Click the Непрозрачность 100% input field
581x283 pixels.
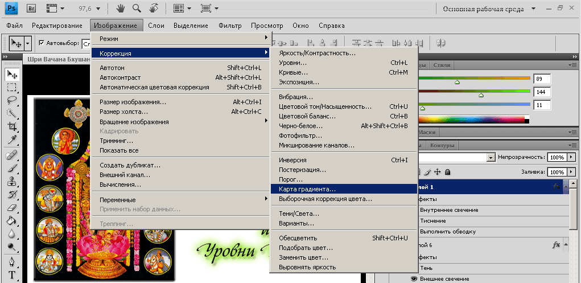(x=557, y=157)
